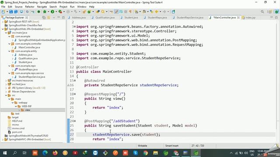
Task: Open the Project menu
Action: point(63,7)
